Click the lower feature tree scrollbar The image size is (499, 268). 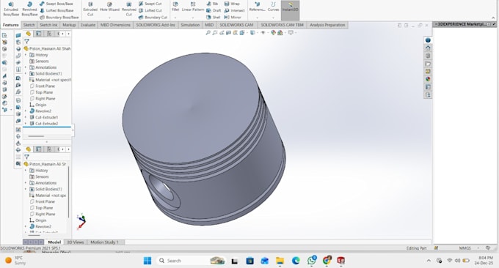pos(68,192)
